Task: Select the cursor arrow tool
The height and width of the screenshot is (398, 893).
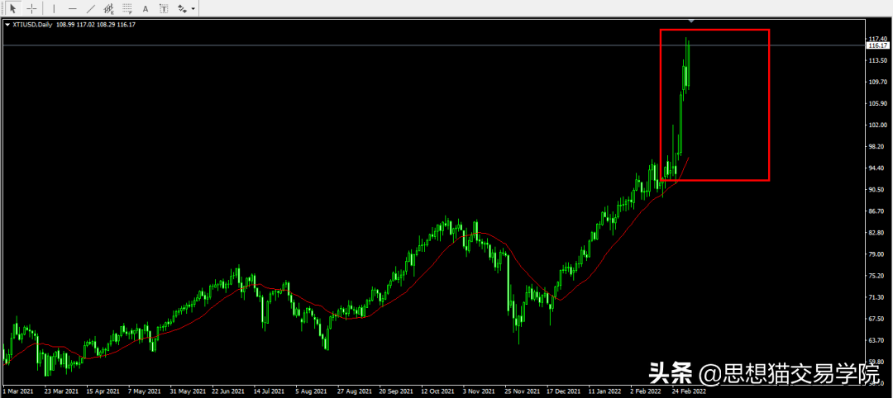Action: [14, 8]
